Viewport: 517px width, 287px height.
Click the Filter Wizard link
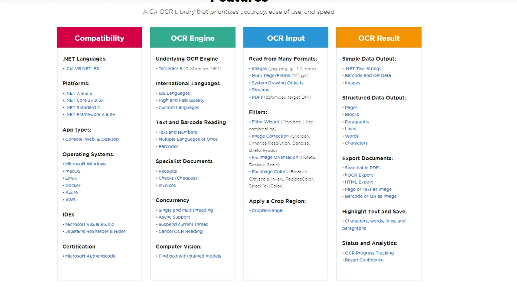pos(265,122)
